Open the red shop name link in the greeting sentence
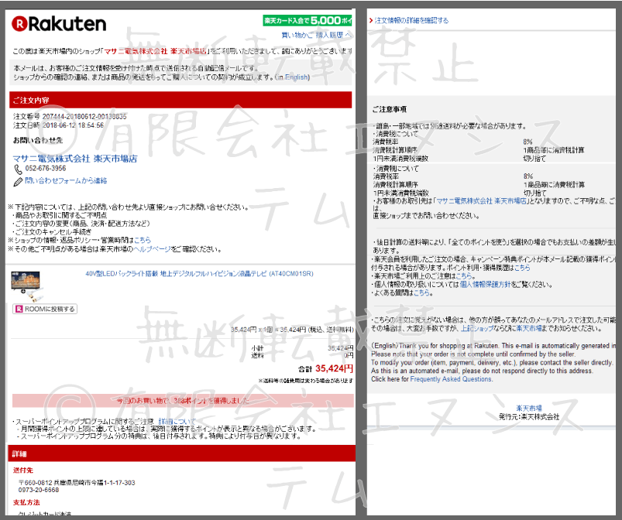This screenshot has height=520, width=622. (155, 51)
